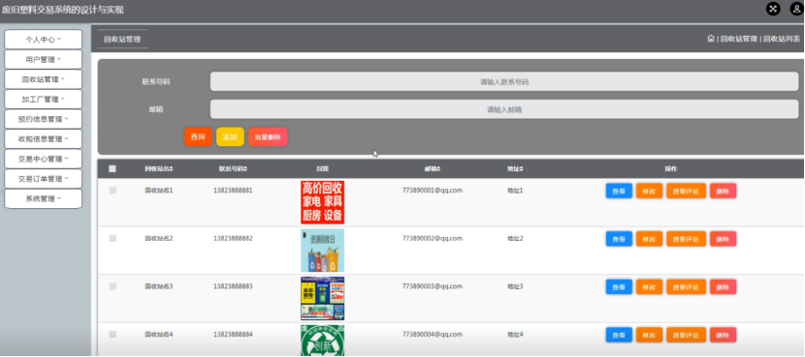Click 查看评论 button for 回收站名3
The height and width of the screenshot is (357, 805).
click(x=686, y=286)
